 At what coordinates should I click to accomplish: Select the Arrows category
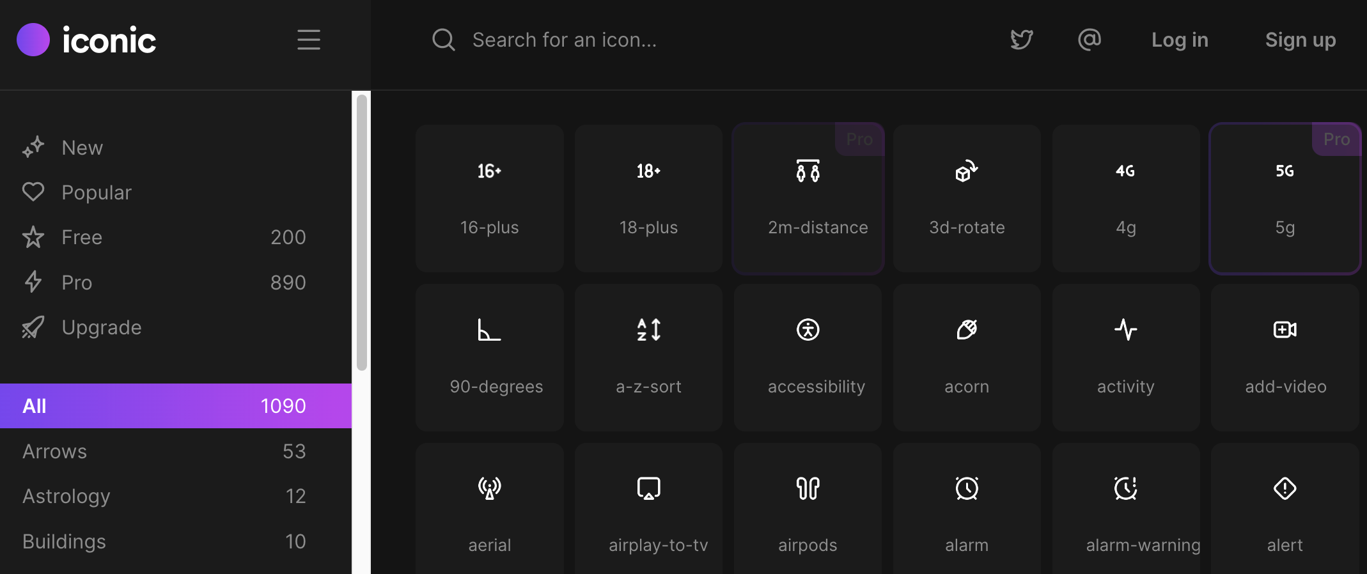pos(55,451)
